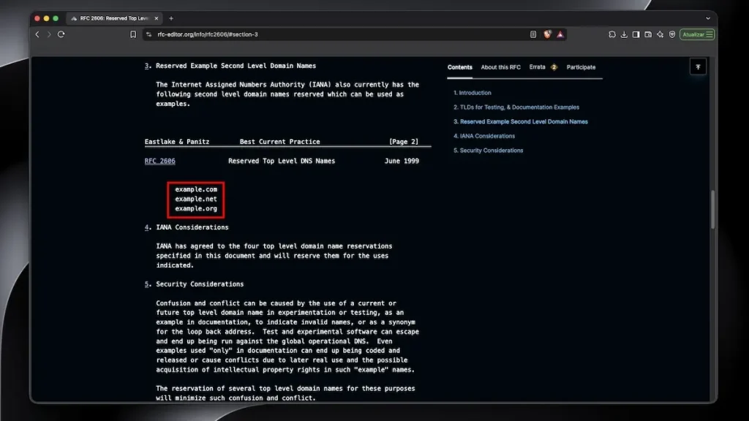Bookmark this page with the bookmark icon

(133, 34)
